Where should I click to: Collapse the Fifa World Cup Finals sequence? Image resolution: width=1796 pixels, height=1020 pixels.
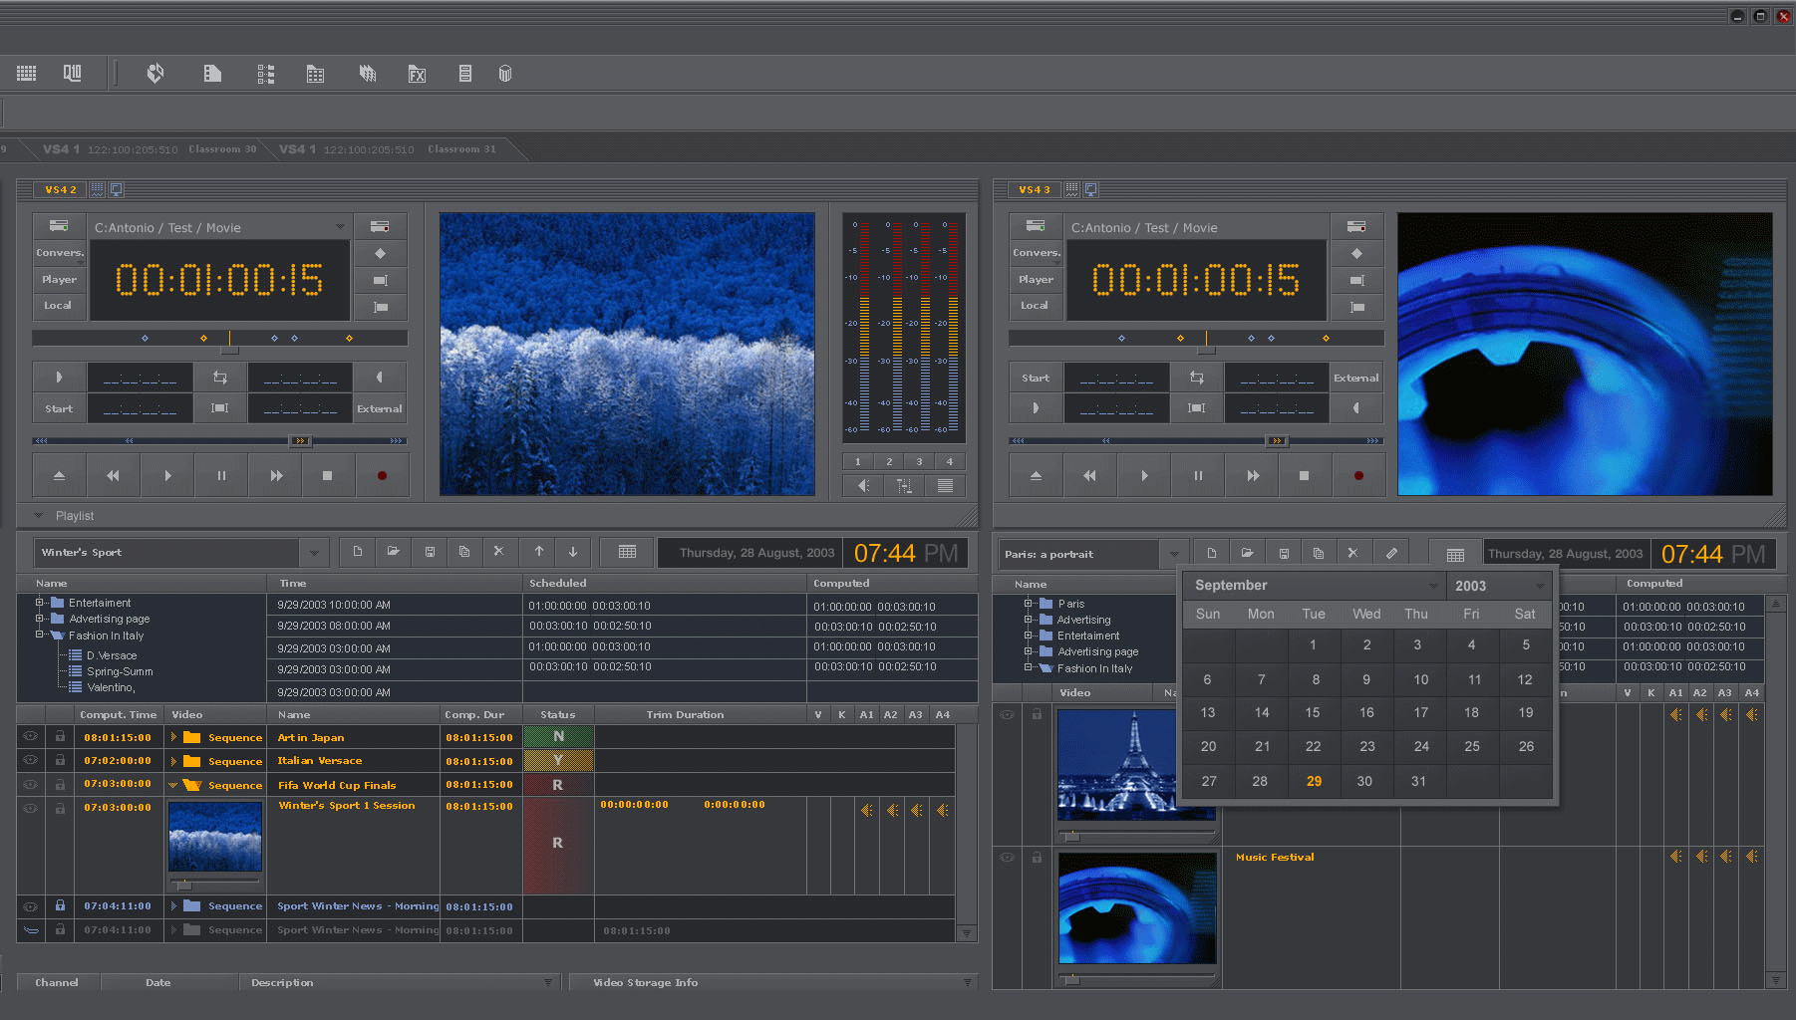point(173,785)
